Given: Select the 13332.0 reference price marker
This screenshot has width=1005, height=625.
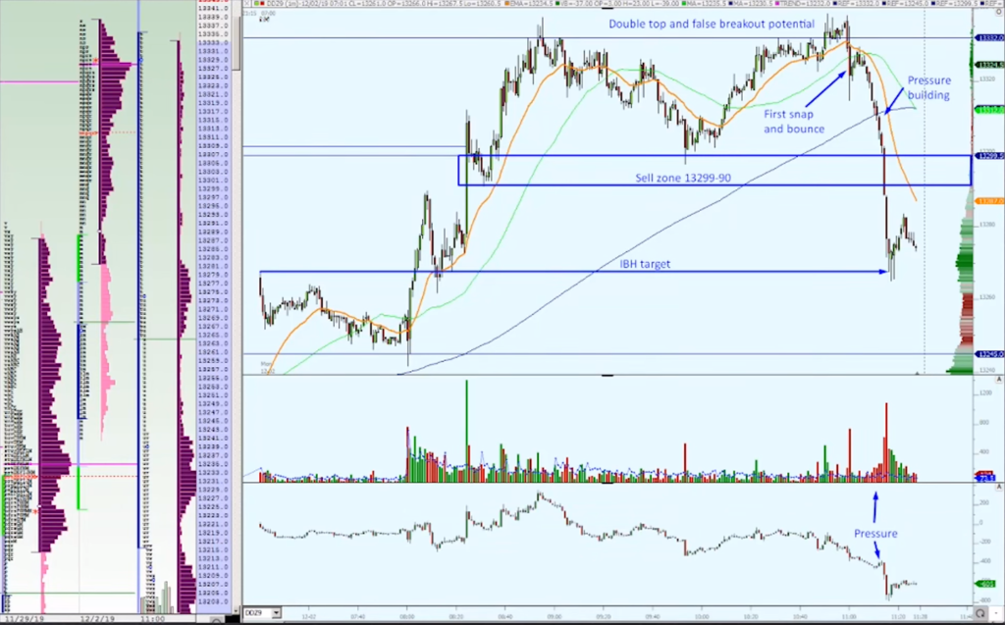Looking at the screenshot, I should point(988,37).
